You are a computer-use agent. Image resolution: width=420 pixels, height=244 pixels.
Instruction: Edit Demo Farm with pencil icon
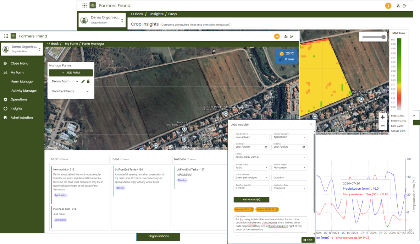[83, 81]
